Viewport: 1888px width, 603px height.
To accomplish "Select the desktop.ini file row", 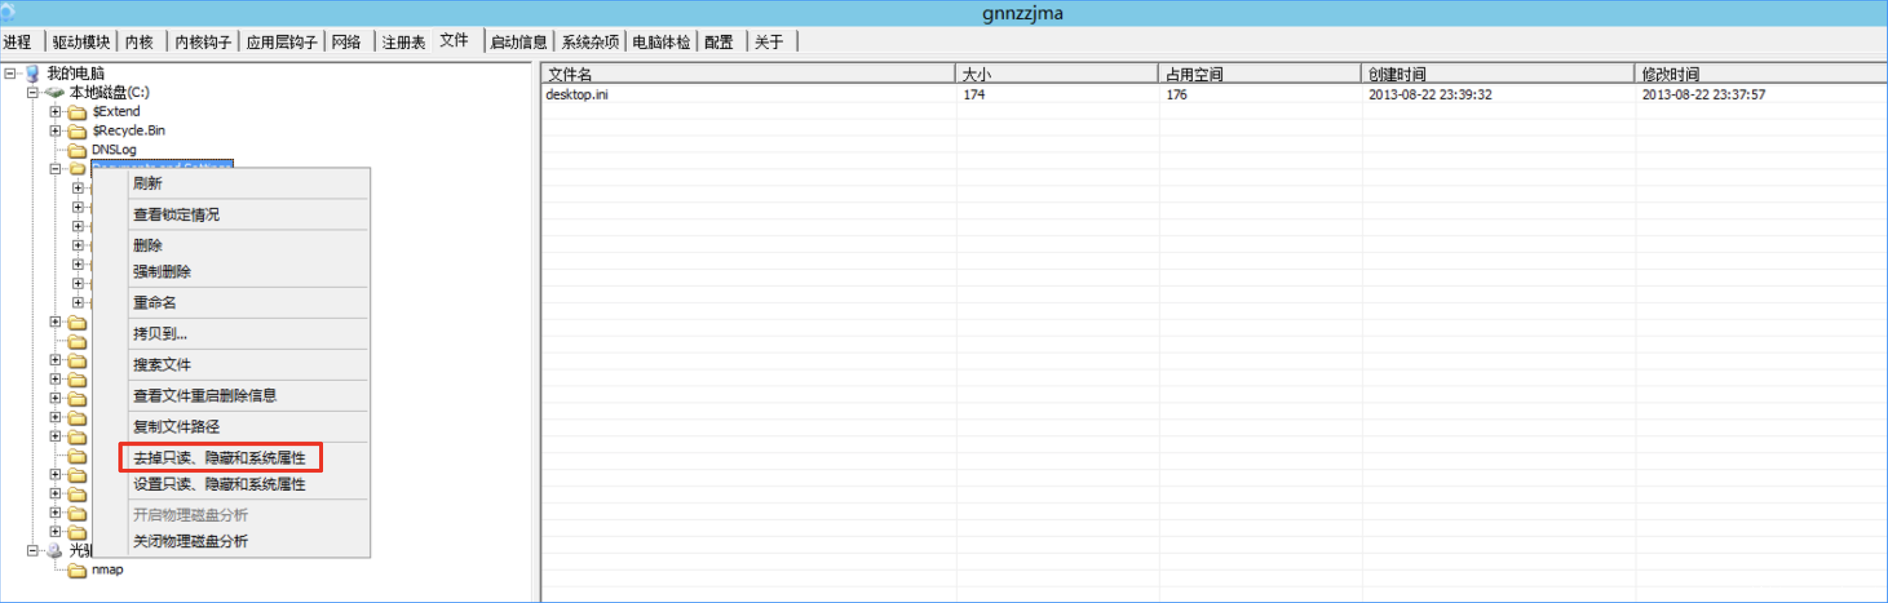I will coord(1213,94).
